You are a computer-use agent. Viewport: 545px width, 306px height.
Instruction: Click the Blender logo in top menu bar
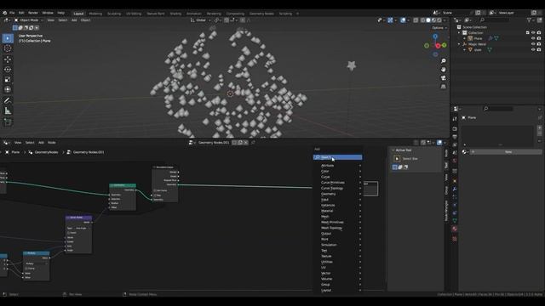(4, 13)
